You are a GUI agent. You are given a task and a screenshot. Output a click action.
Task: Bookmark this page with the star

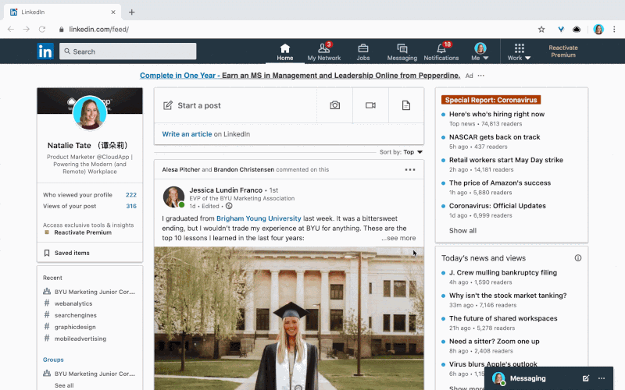click(x=541, y=29)
